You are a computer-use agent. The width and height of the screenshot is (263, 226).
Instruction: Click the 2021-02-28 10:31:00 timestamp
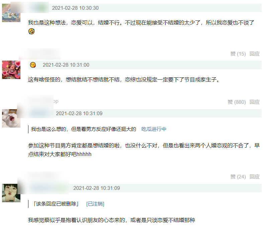66,65
